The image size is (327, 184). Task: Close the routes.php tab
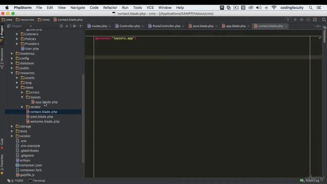point(109,26)
